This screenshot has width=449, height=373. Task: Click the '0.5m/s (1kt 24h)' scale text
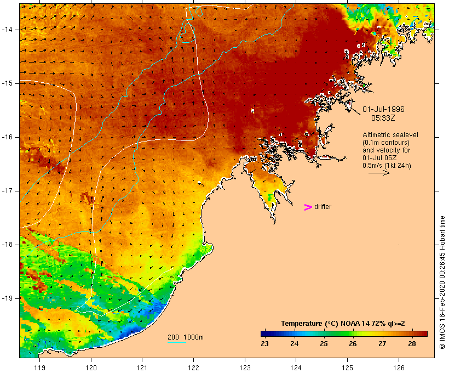click(387, 166)
